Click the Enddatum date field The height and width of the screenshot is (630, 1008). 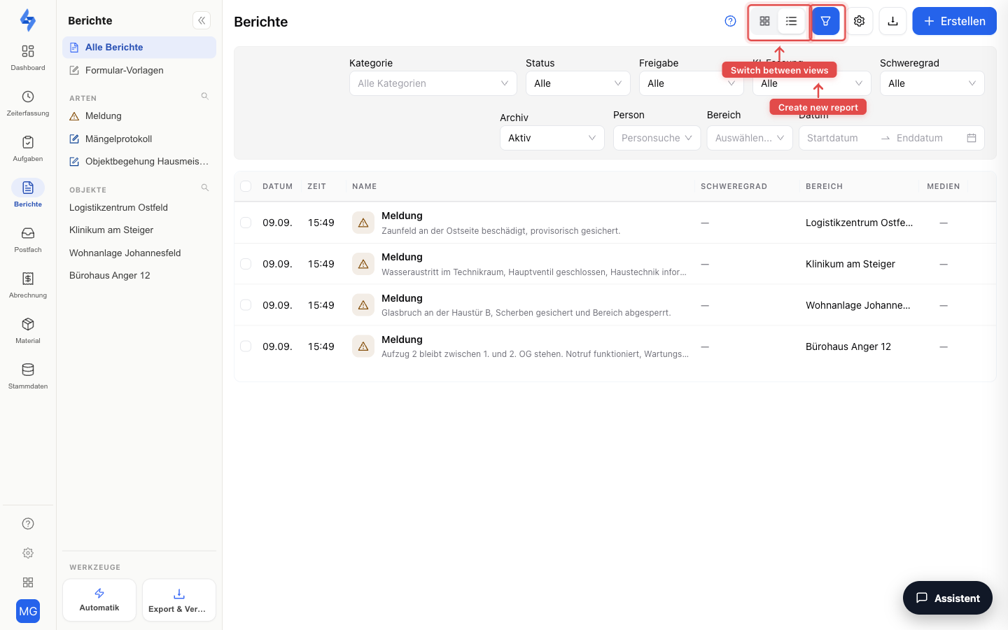tap(925, 138)
